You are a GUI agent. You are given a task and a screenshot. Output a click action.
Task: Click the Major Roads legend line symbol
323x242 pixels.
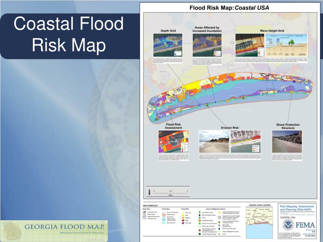pos(144,214)
